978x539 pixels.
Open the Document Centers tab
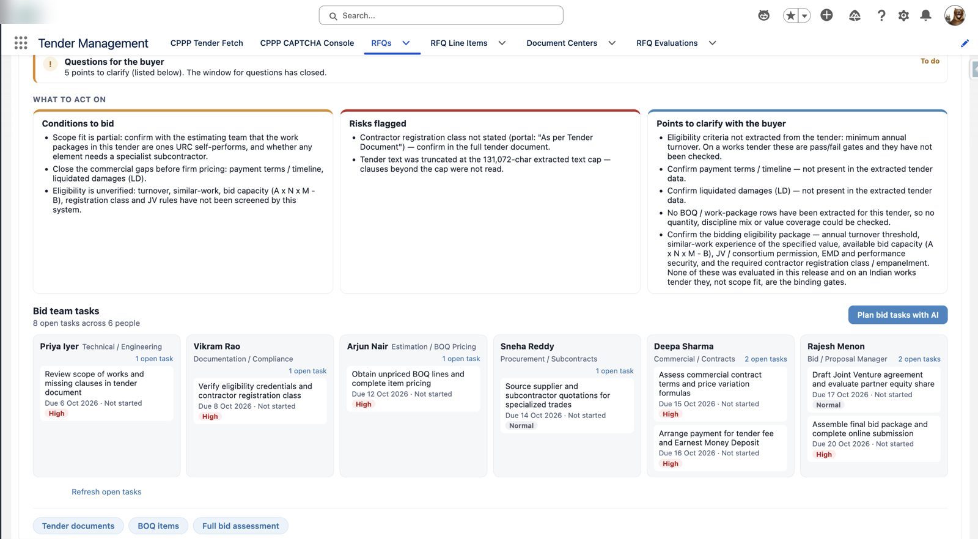(x=562, y=43)
